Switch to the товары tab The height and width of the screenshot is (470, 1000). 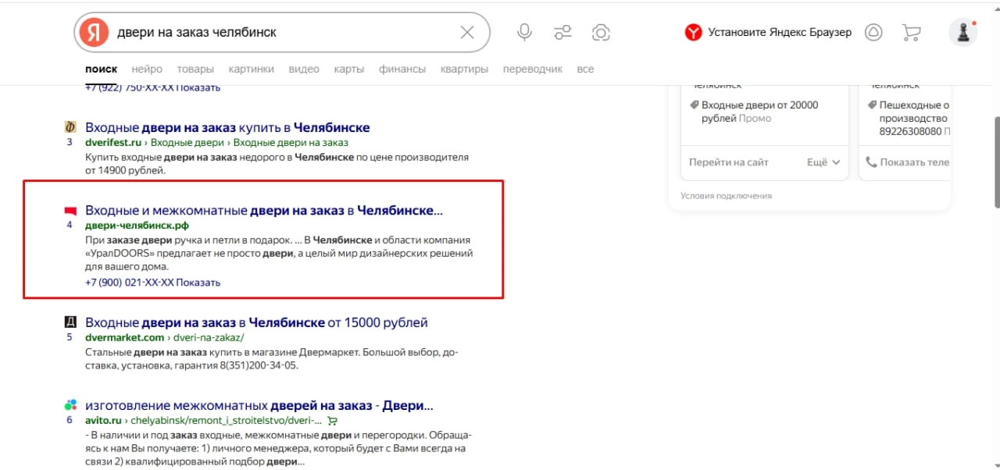(195, 69)
